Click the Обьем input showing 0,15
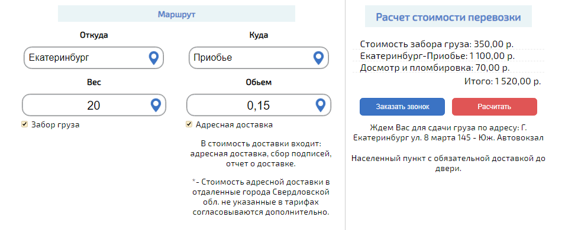565x230 pixels. (259, 105)
